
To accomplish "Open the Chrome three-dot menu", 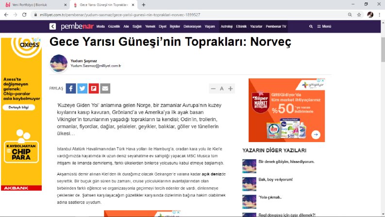I will [x=379, y=15].
